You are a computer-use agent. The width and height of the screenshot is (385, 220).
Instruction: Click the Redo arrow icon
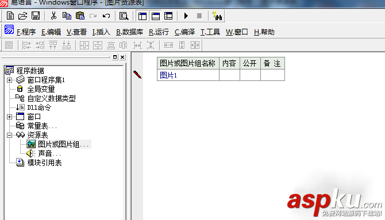click(x=93, y=16)
